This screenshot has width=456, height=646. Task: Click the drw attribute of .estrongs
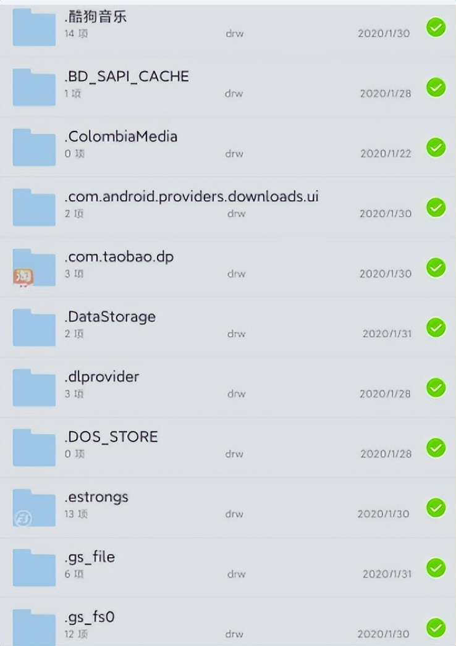pyautogui.click(x=234, y=514)
